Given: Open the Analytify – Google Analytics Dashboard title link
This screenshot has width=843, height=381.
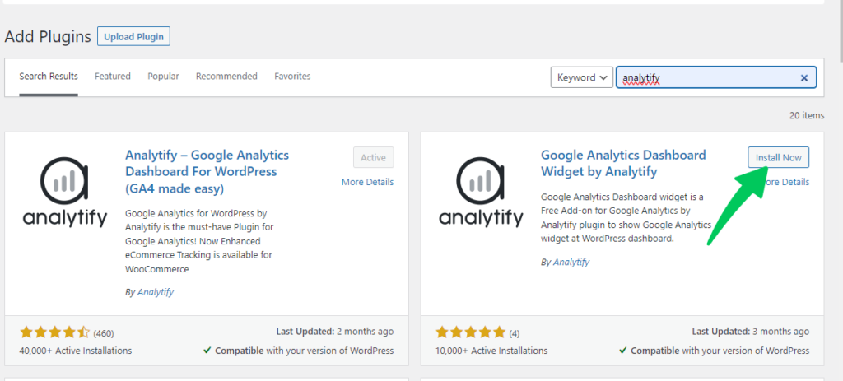Looking at the screenshot, I should pyautogui.click(x=207, y=172).
